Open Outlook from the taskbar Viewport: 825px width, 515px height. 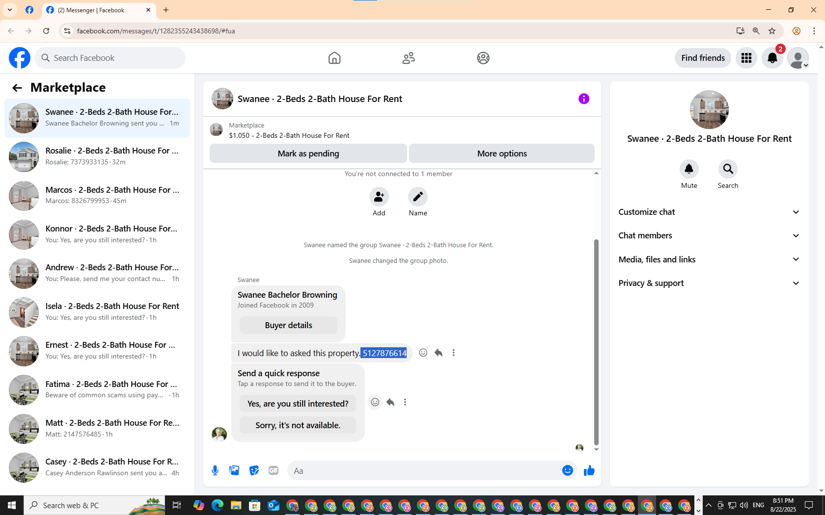[274, 505]
